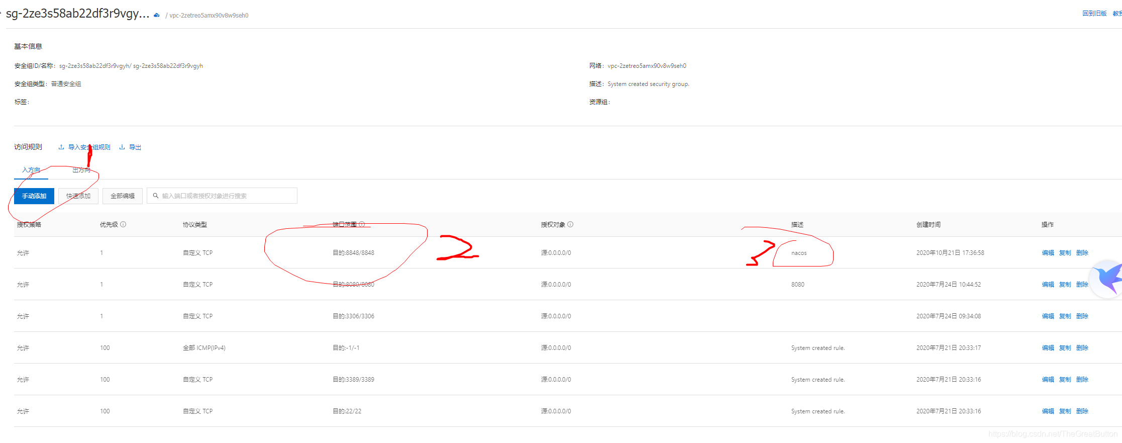
Task: Click the 导出 link
Action: (135, 147)
